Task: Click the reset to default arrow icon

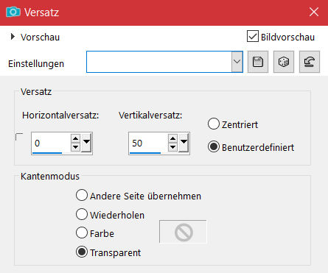Action: tap(310, 62)
